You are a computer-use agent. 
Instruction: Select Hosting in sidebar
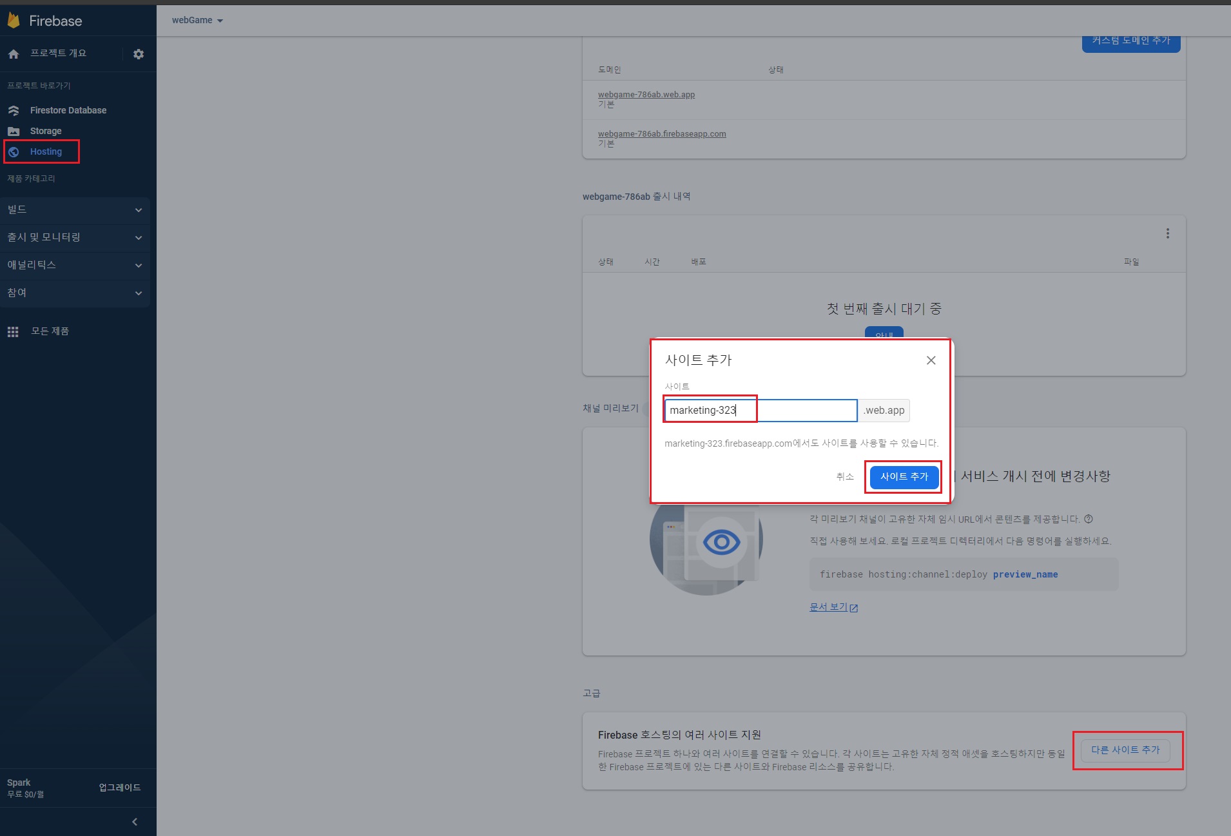46,151
